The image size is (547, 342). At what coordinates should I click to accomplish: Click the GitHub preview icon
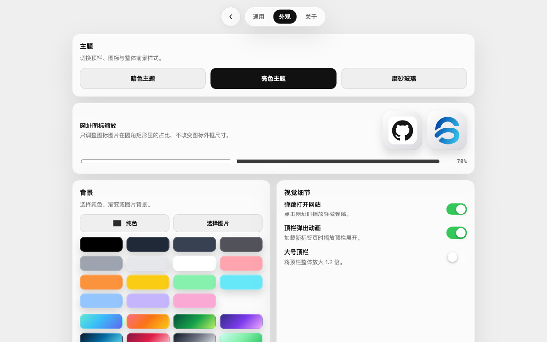click(402, 130)
